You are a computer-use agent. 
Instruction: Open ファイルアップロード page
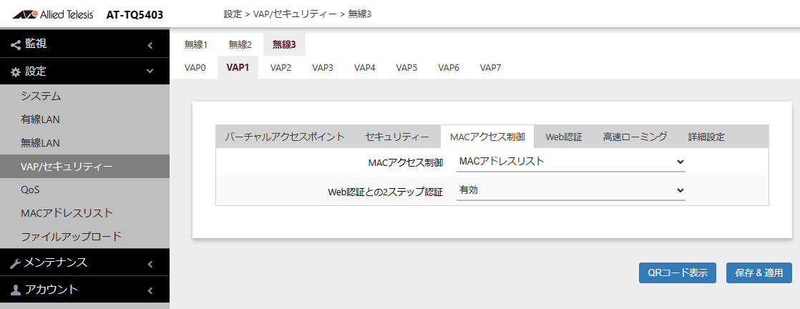click(84, 237)
